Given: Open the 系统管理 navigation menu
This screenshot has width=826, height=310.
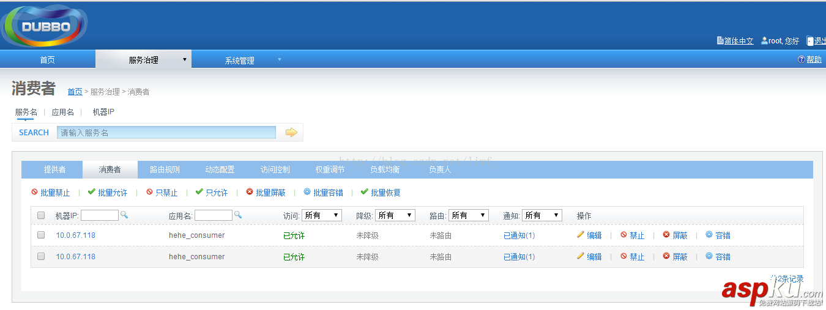Looking at the screenshot, I should coord(239,61).
